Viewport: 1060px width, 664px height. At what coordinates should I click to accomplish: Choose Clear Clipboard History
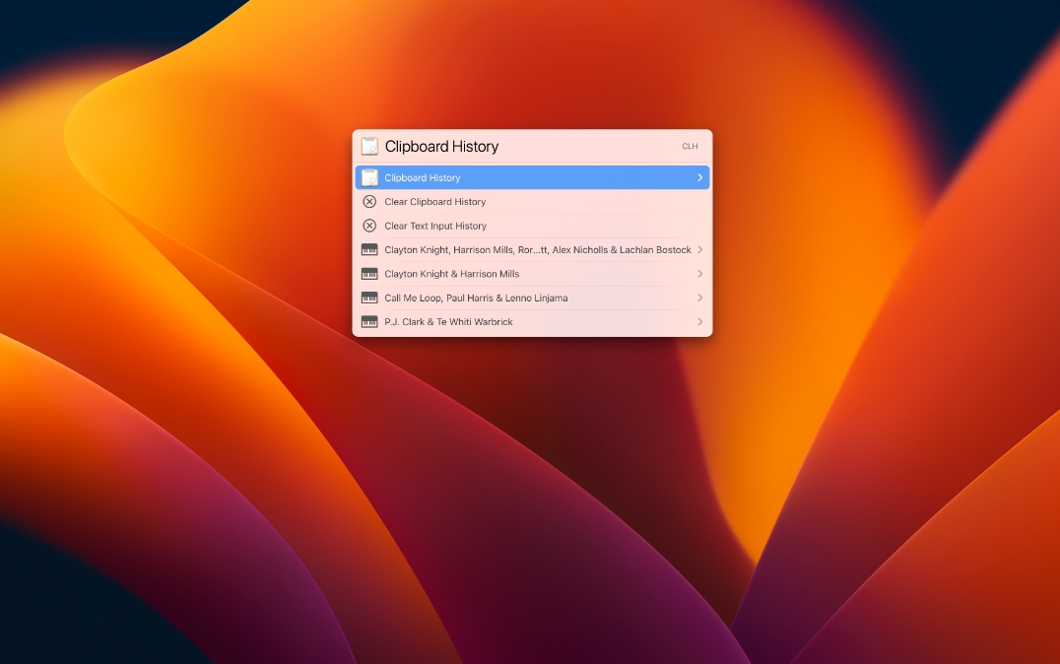(x=532, y=202)
